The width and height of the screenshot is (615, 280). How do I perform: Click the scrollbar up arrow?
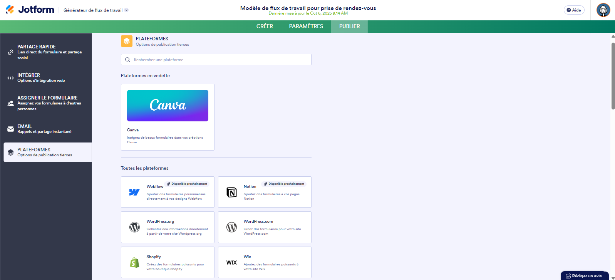(x=613, y=36)
